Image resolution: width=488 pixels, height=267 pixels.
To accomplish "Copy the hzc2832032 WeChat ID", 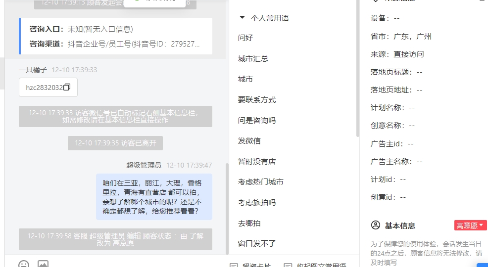I will [x=67, y=88].
